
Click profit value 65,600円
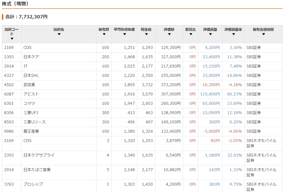[211, 103]
